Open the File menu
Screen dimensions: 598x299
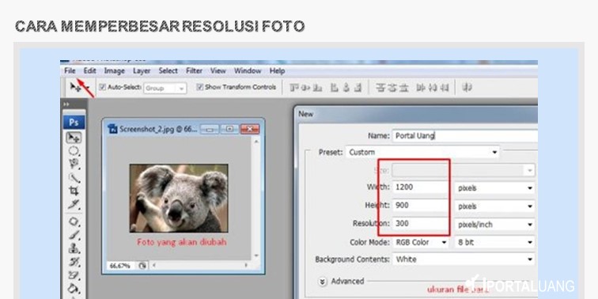coord(70,71)
